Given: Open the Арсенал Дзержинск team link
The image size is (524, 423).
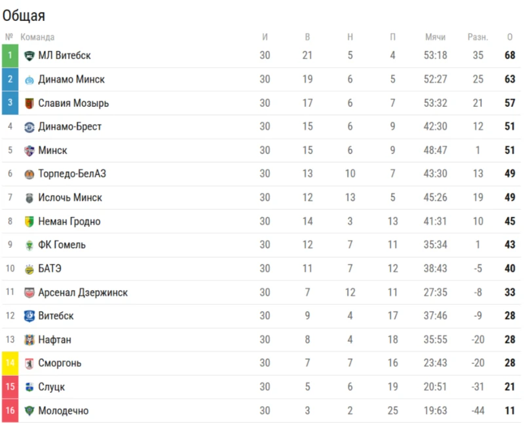Looking at the screenshot, I should click(x=83, y=292).
